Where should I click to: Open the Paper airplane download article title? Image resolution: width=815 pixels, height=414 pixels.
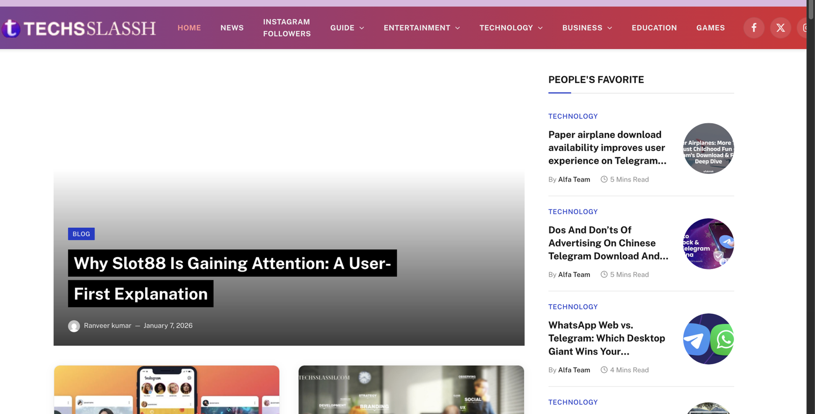pyautogui.click(x=607, y=147)
